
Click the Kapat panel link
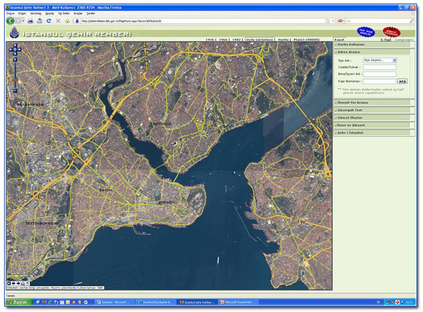point(339,40)
